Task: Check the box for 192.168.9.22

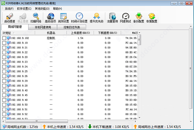Action: pos(4,52)
